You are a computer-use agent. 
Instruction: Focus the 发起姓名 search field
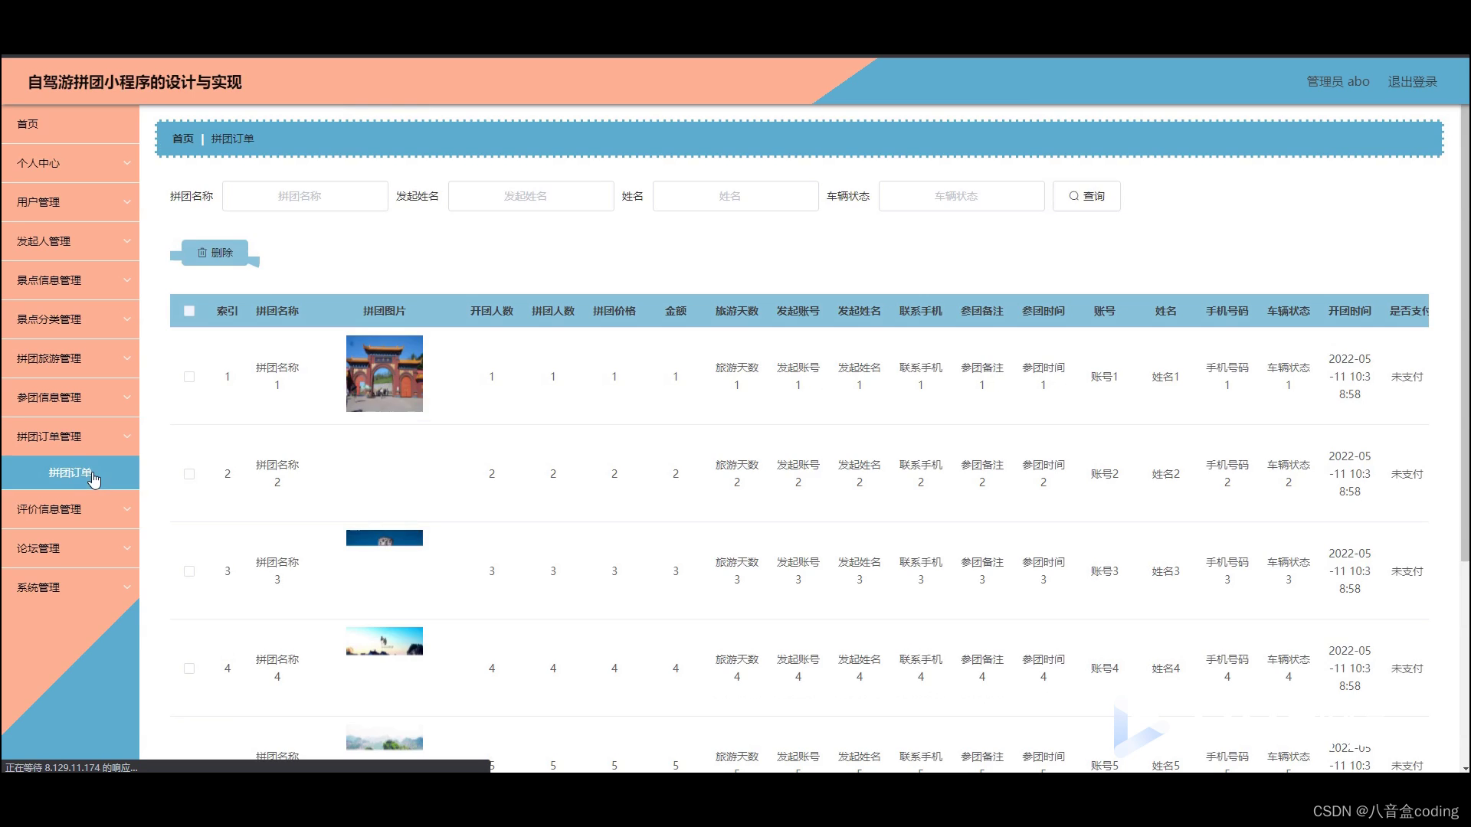531,196
